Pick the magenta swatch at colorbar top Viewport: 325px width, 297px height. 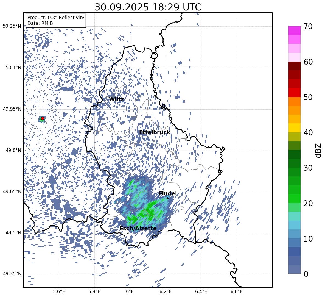coord(295,30)
